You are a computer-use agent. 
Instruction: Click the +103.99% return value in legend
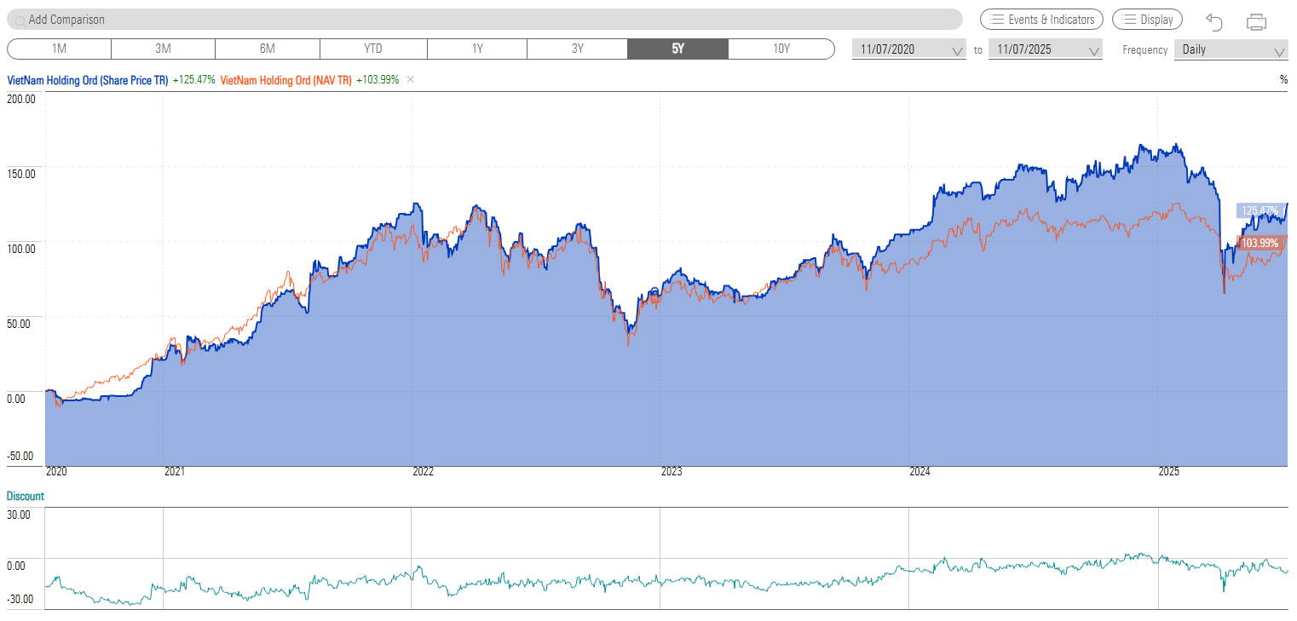coord(377,79)
